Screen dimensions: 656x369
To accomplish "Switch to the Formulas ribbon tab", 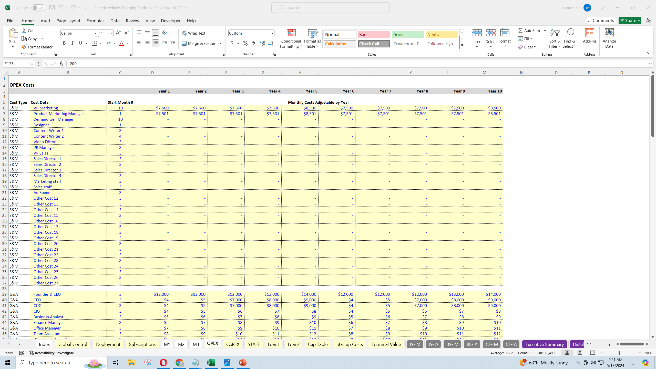I will pyautogui.click(x=95, y=21).
